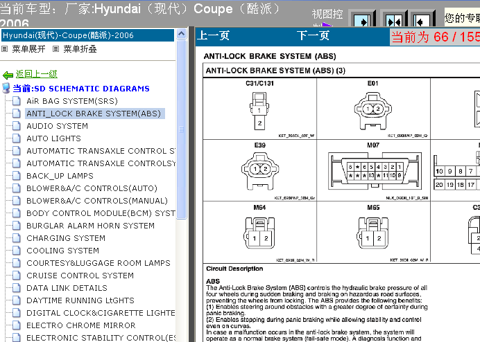Open BACK_UP LAMPS entry
The width and height of the screenshot is (480, 342).
click(x=60, y=176)
